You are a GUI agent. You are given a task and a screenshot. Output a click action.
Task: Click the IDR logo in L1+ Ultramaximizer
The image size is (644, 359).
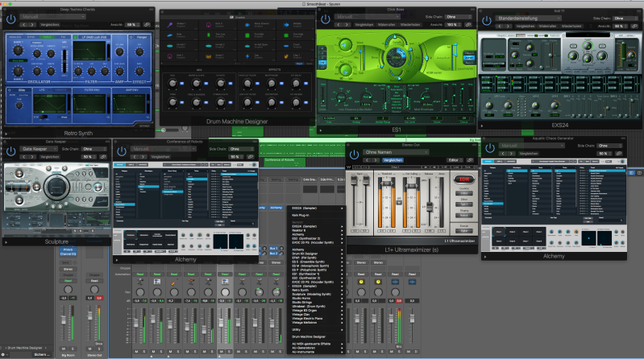tap(464, 179)
